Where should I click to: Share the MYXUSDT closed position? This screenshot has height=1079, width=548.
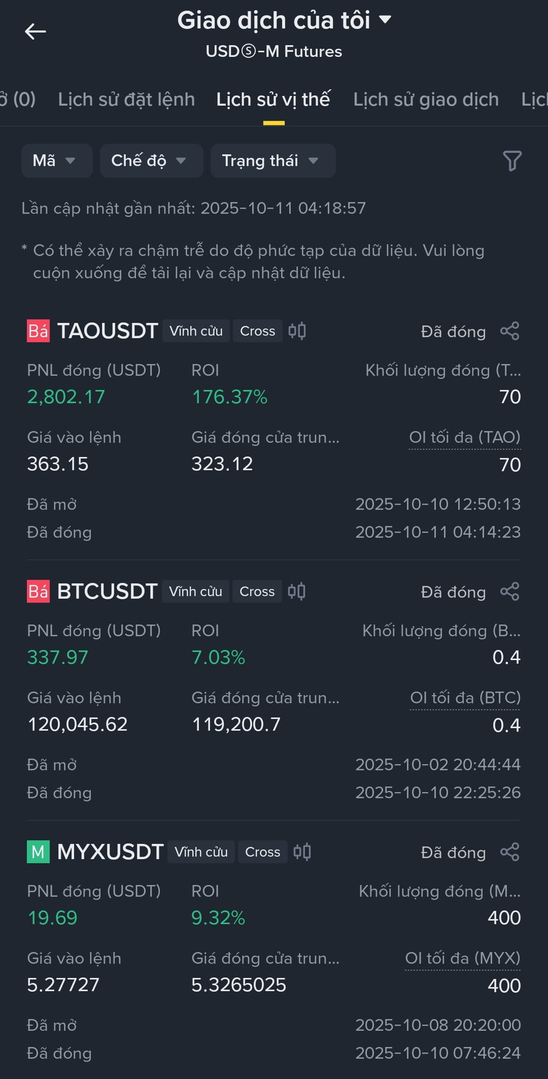(x=509, y=852)
